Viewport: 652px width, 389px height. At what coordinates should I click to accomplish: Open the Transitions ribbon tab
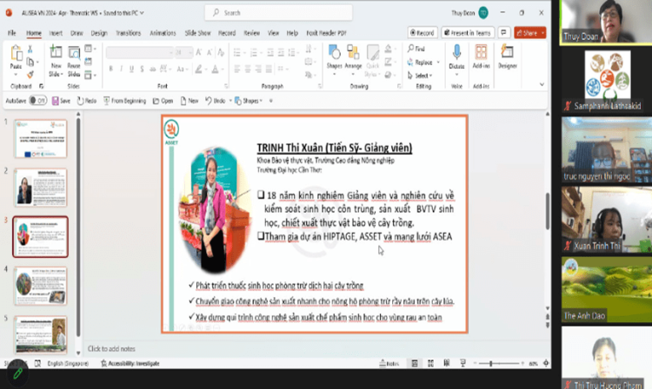point(128,32)
